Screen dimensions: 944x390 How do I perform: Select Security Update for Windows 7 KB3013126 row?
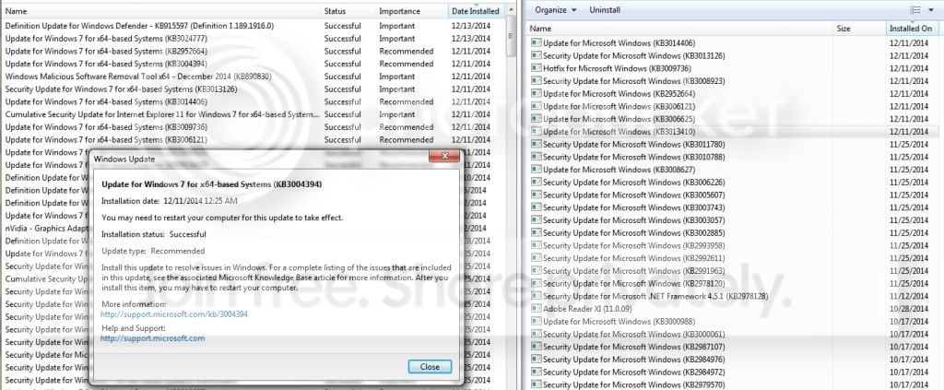pyautogui.click(x=253, y=89)
